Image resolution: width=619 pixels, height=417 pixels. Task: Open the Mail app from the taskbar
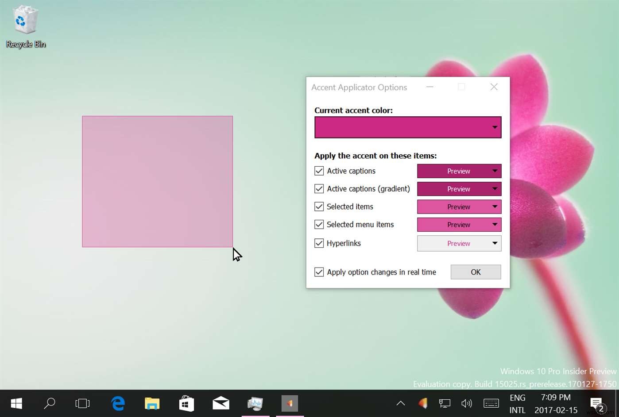point(221,403)
